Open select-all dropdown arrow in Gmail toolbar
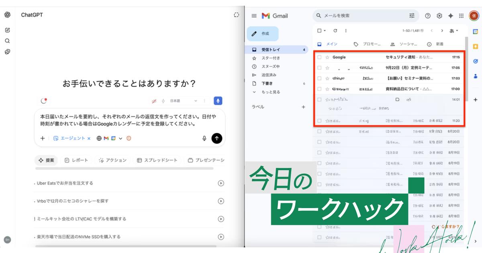 [x=325, y=31]
